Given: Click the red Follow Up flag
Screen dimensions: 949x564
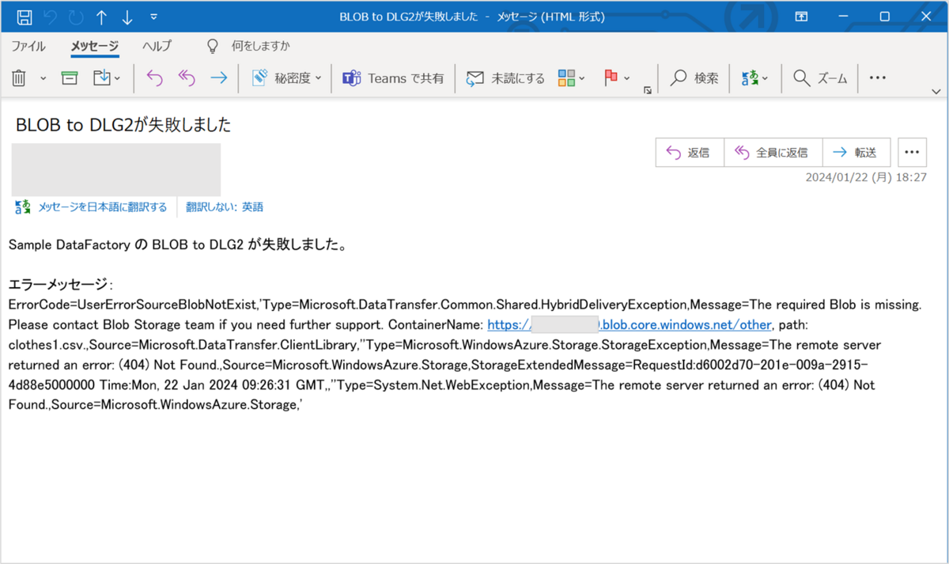Looking at the screenshot, I should (x=611, y=78).
